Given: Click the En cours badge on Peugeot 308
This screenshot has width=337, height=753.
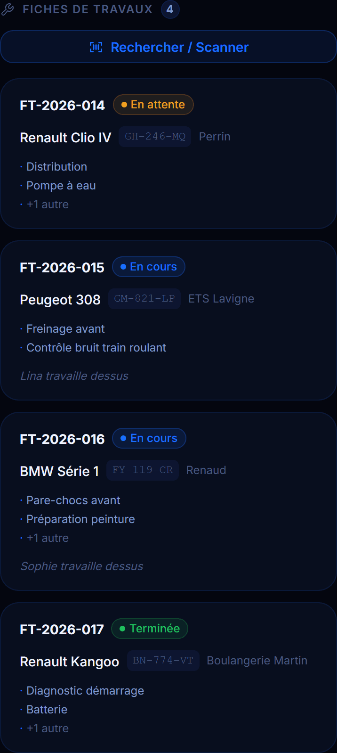Looking at the screenshot, I should pyautogui.click(x=149, y=267).
